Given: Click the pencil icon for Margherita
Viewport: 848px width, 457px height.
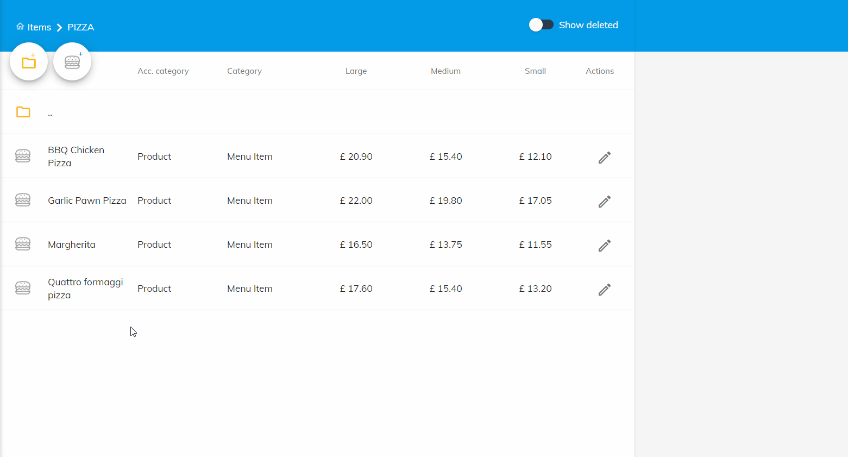Looking at the screenshot, I should (x=604, y=245).
